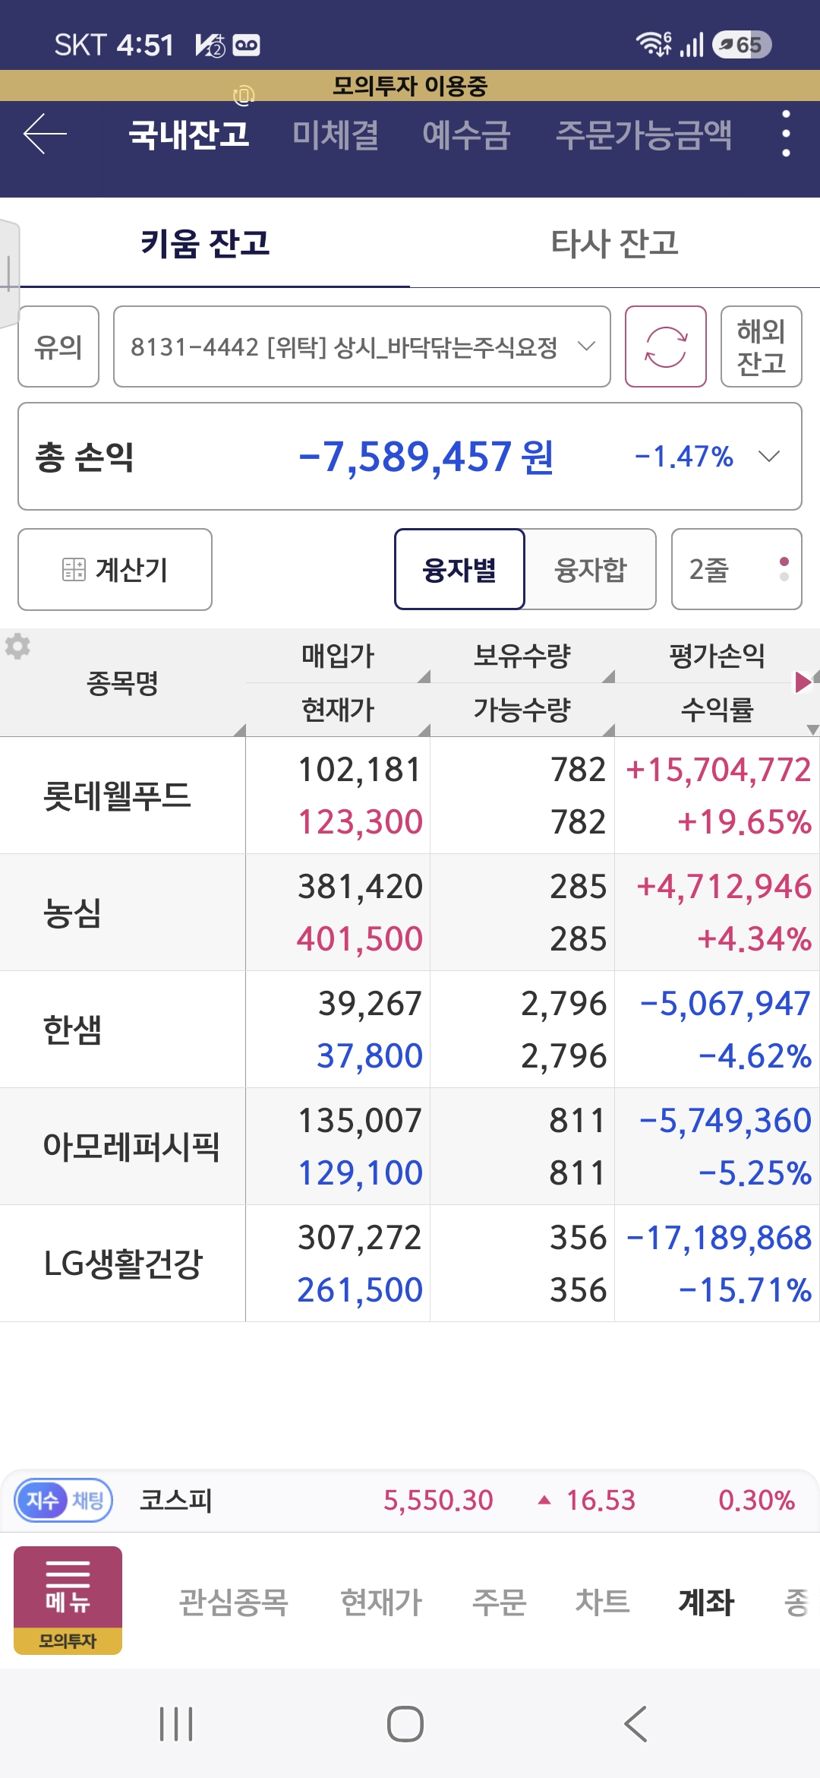Tap the 계산기 calculator button

click(x=115, y=569)
